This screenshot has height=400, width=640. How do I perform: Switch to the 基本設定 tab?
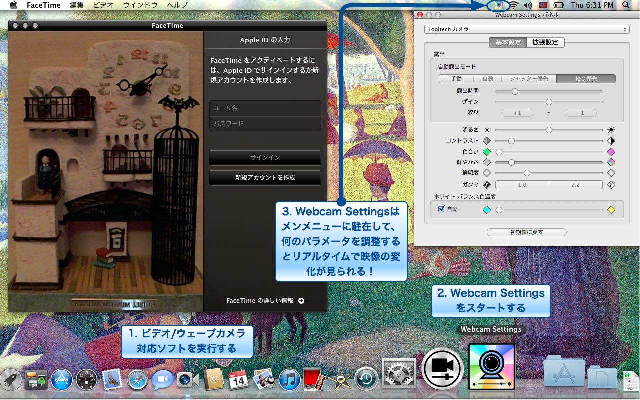pos(508,43)
